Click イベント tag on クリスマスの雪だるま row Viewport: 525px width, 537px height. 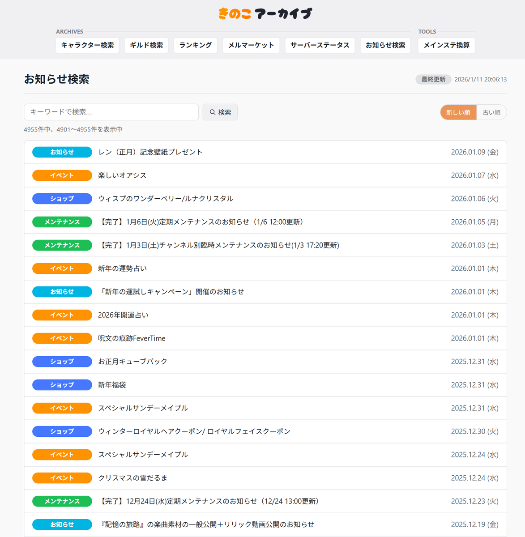(x=62, y=478)
